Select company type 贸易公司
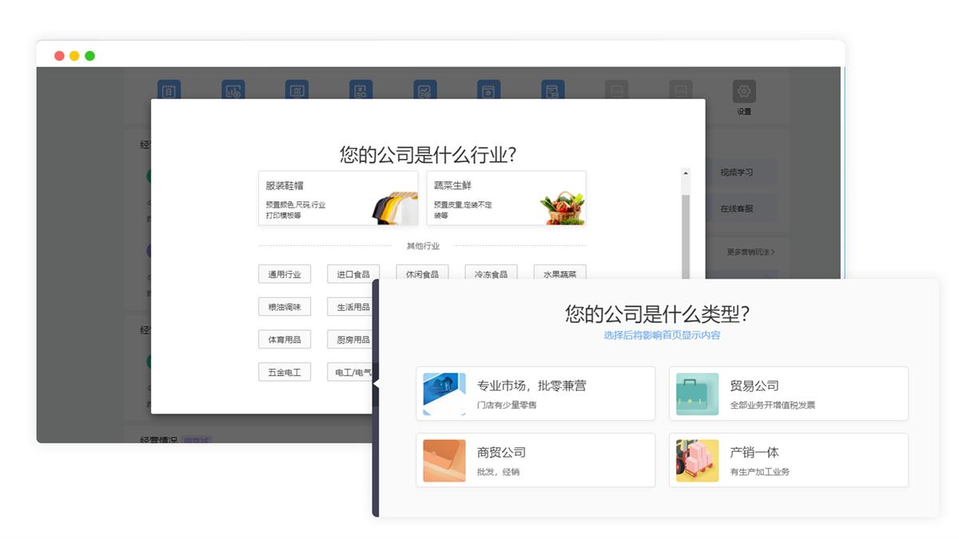Image resolution: width=959 pixels, height=539 pixels. 789,394
